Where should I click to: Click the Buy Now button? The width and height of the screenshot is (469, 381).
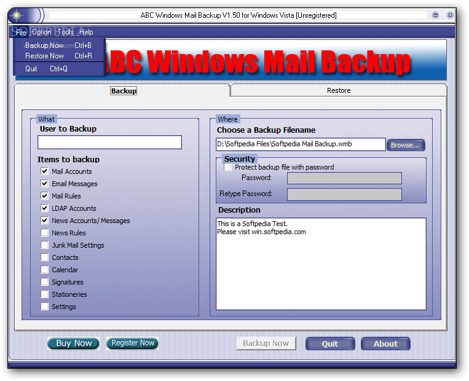(74, 343)
